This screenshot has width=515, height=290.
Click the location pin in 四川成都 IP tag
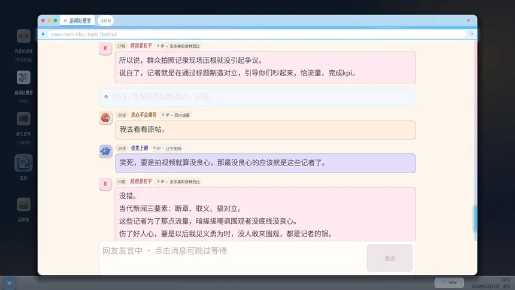(163, 115)
